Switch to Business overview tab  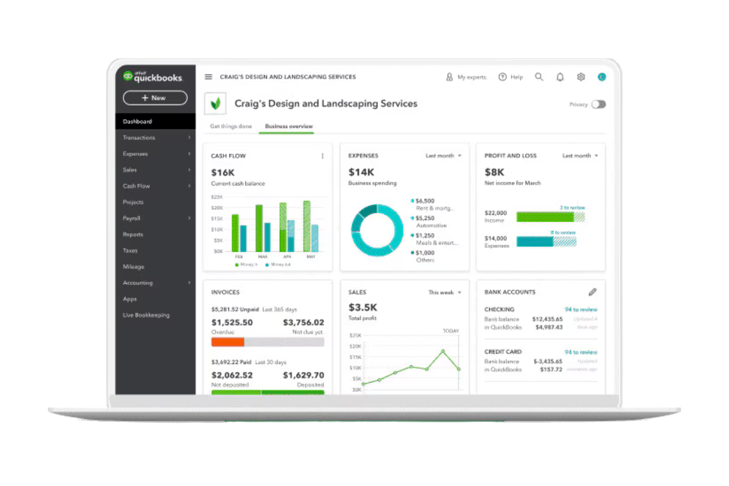click(x=289, y=127)
